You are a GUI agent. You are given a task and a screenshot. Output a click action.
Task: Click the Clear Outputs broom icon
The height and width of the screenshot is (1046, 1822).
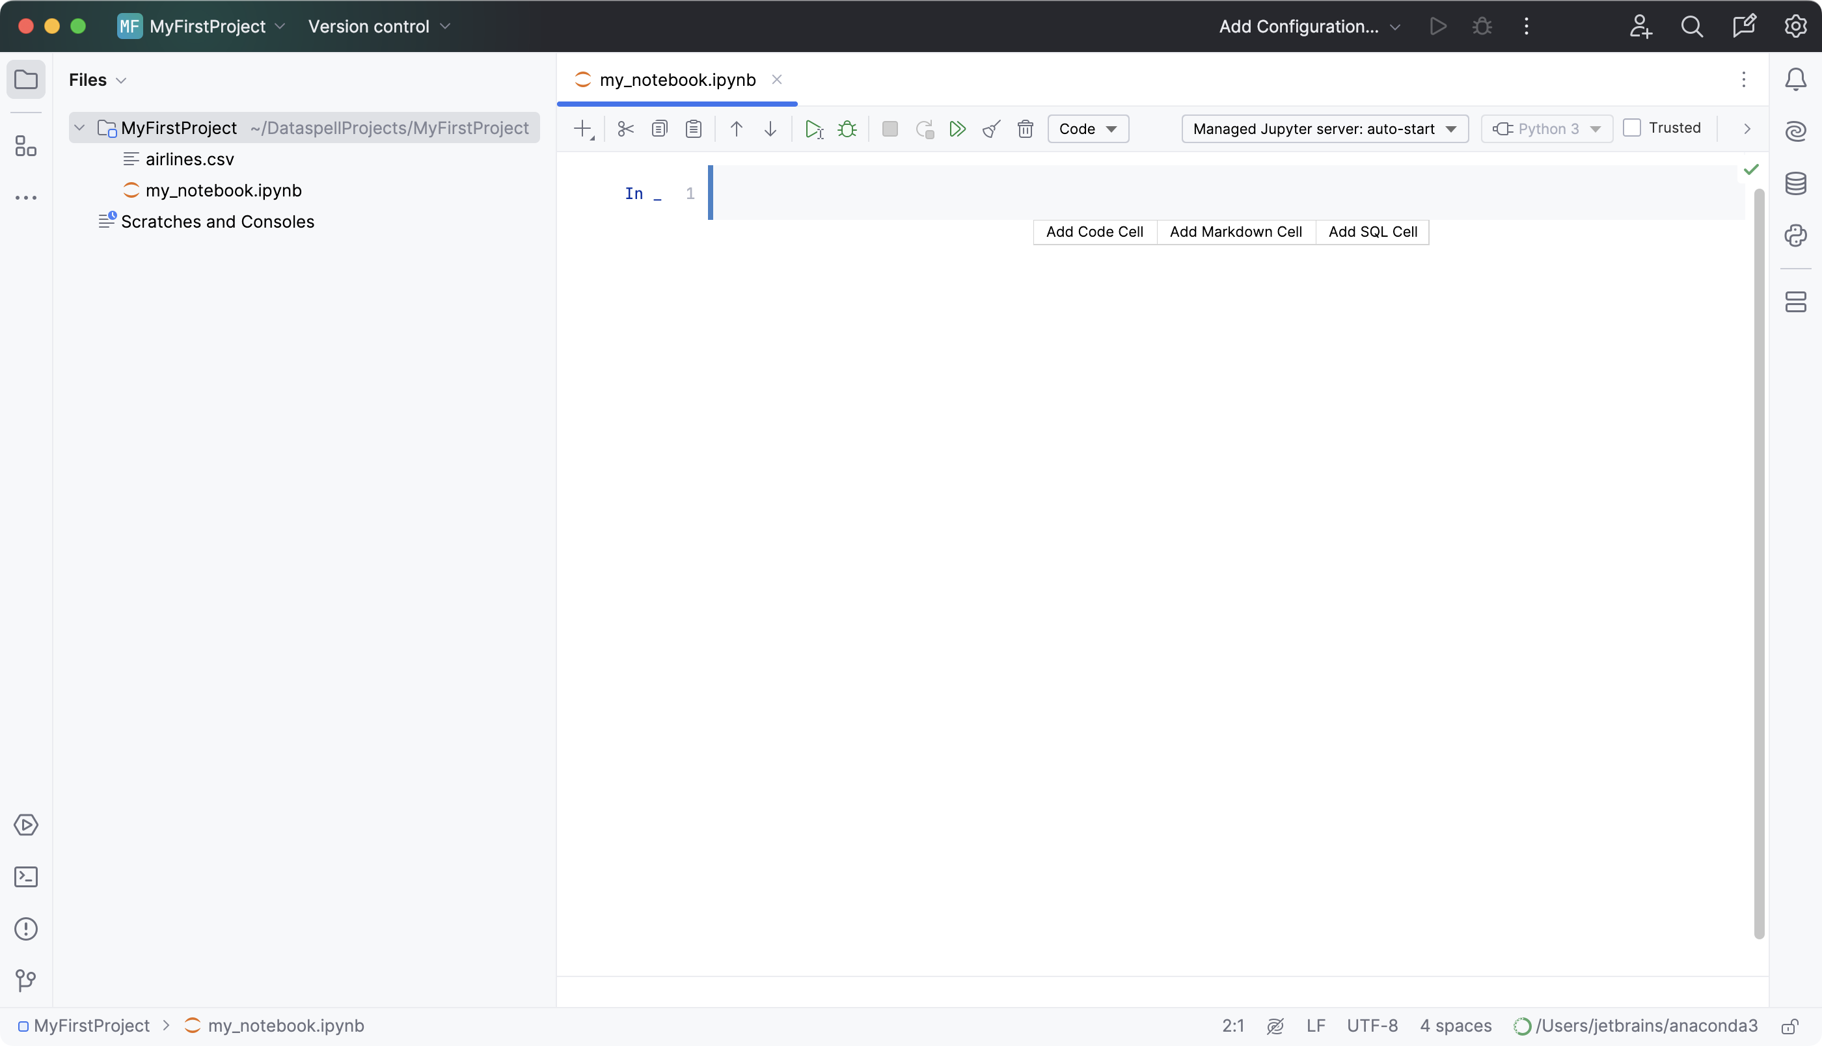pyautogui.click(x=992, y=129)
